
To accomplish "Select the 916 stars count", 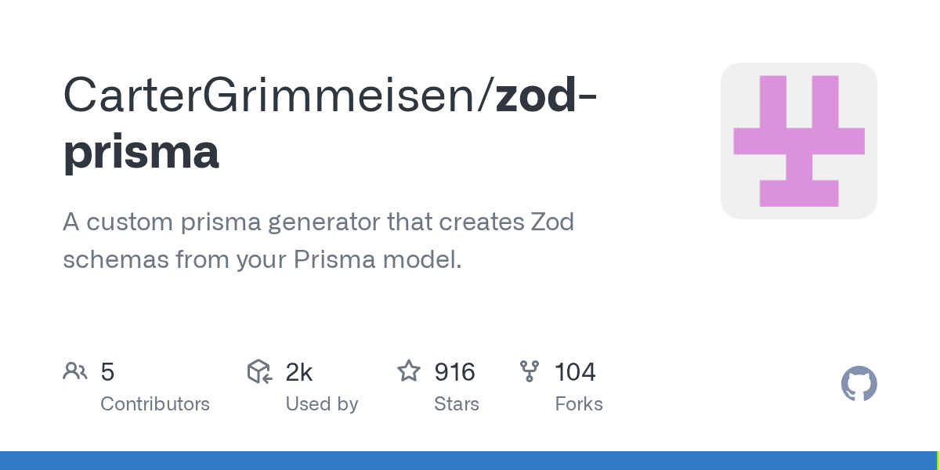I will click(x=454, y=372).
